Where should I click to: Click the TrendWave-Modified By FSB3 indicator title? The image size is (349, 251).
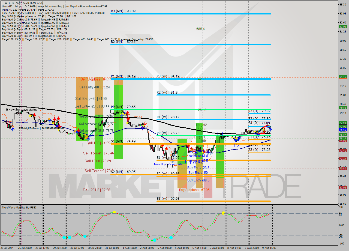(19, 208)
